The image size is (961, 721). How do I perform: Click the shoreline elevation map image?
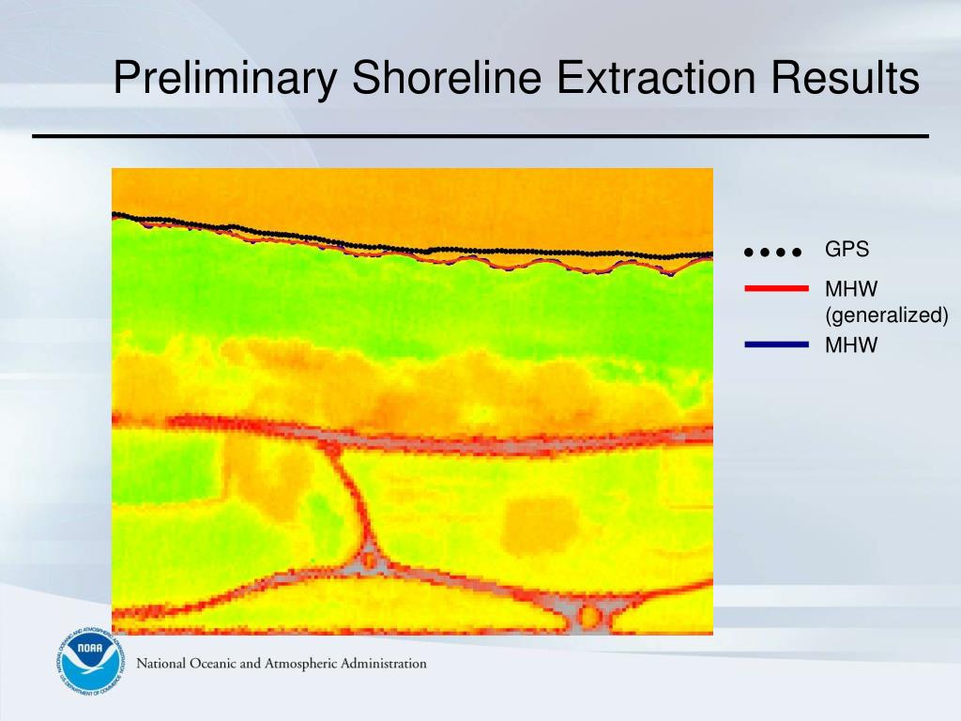(x=413, y=401)
